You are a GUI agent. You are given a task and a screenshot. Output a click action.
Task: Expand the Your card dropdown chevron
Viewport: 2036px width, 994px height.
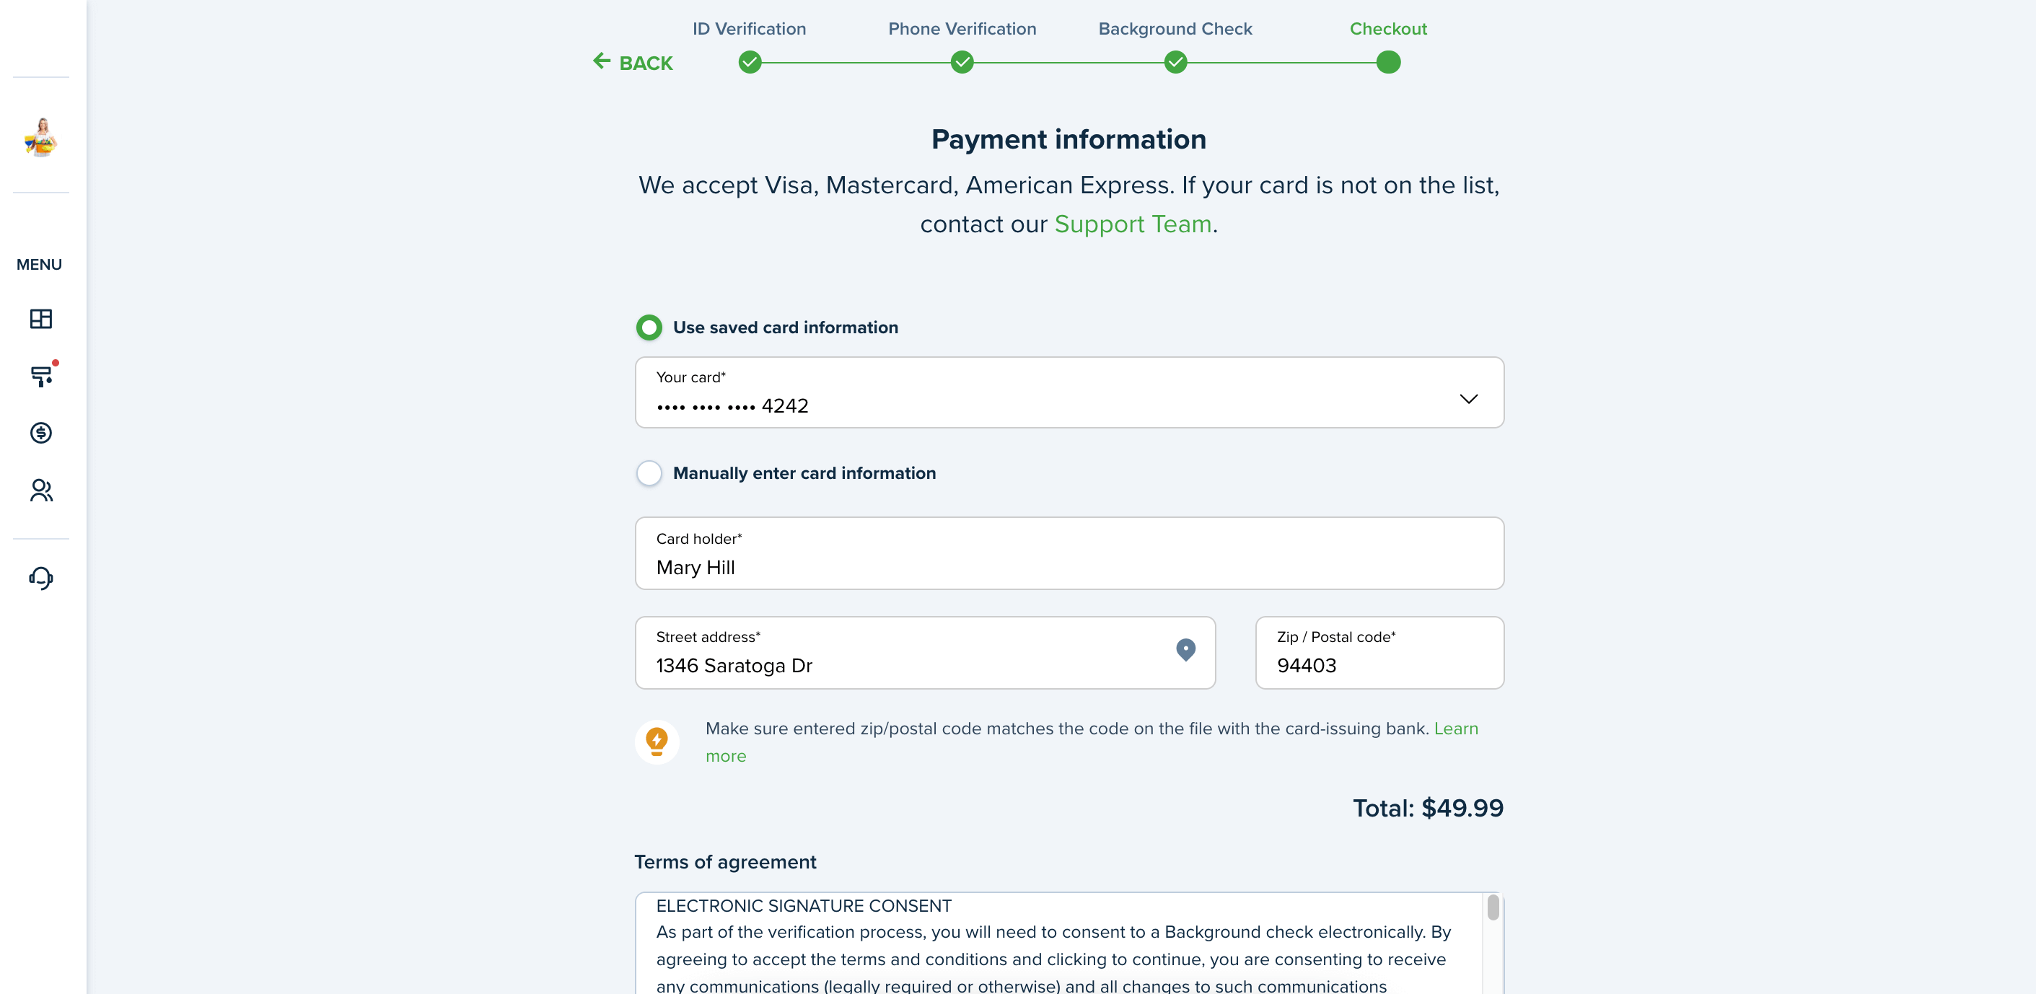pos(1468,398)
